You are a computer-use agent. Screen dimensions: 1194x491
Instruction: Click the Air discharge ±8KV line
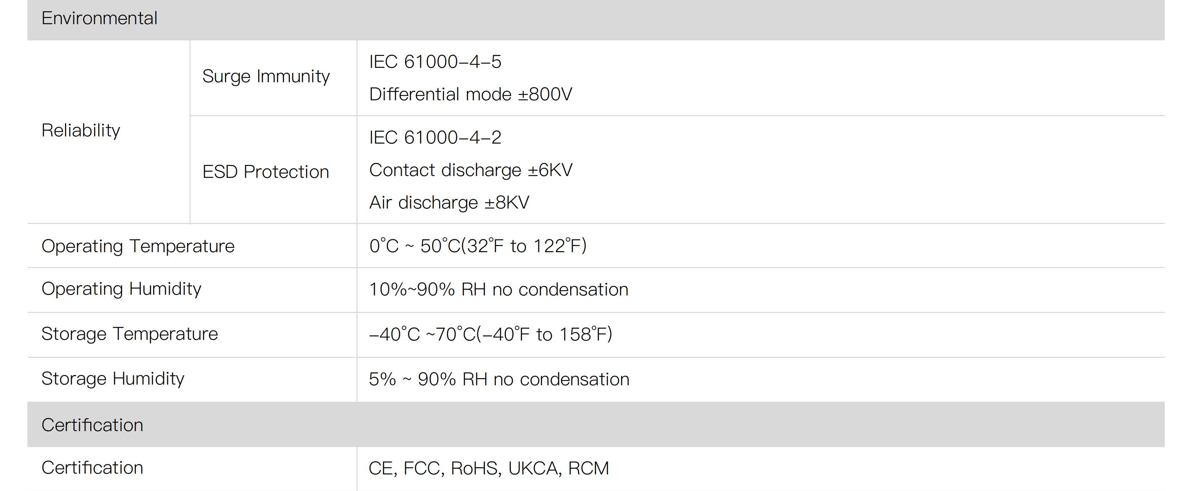449,202
